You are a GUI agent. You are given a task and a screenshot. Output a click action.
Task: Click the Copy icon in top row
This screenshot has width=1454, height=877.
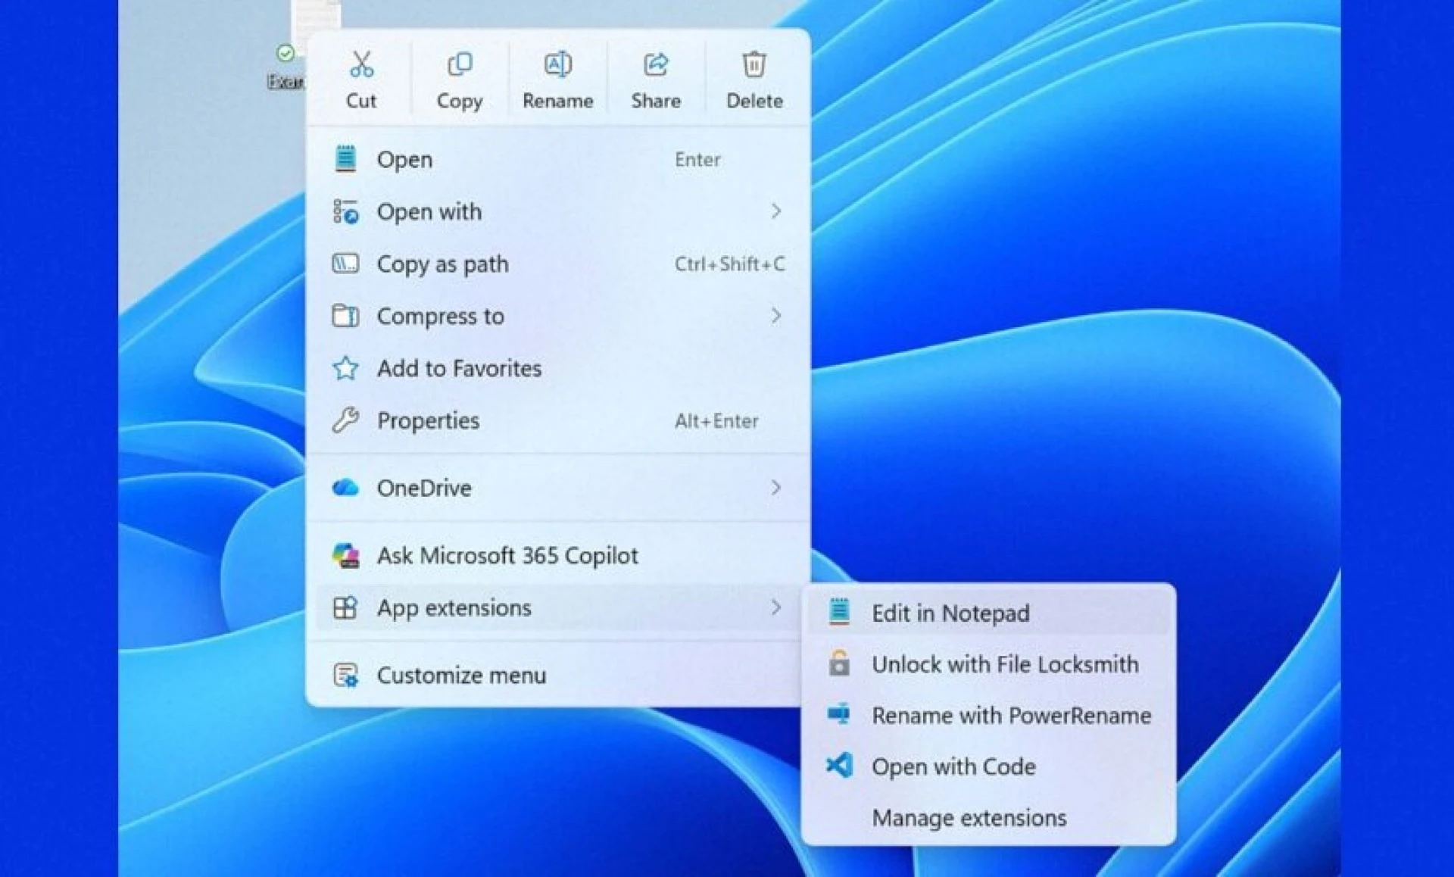tap(460, 64)
